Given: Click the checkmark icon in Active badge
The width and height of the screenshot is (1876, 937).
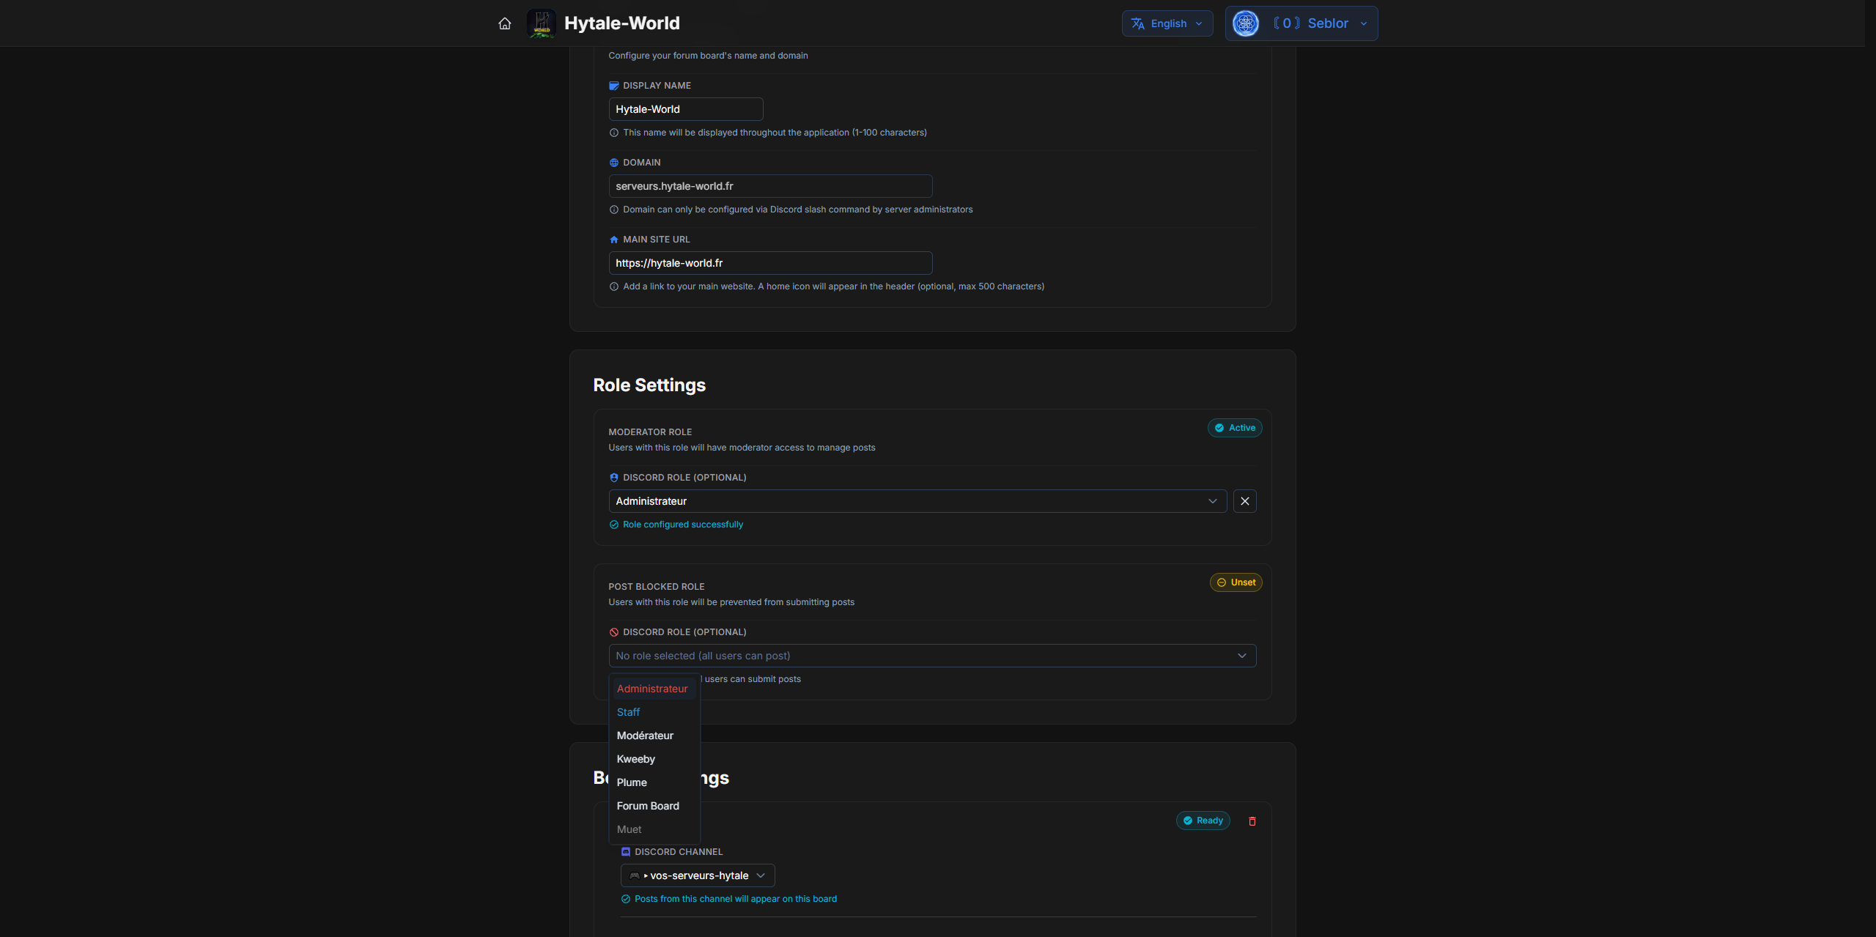Looking at the screenshot, I should coord(1219,428).
